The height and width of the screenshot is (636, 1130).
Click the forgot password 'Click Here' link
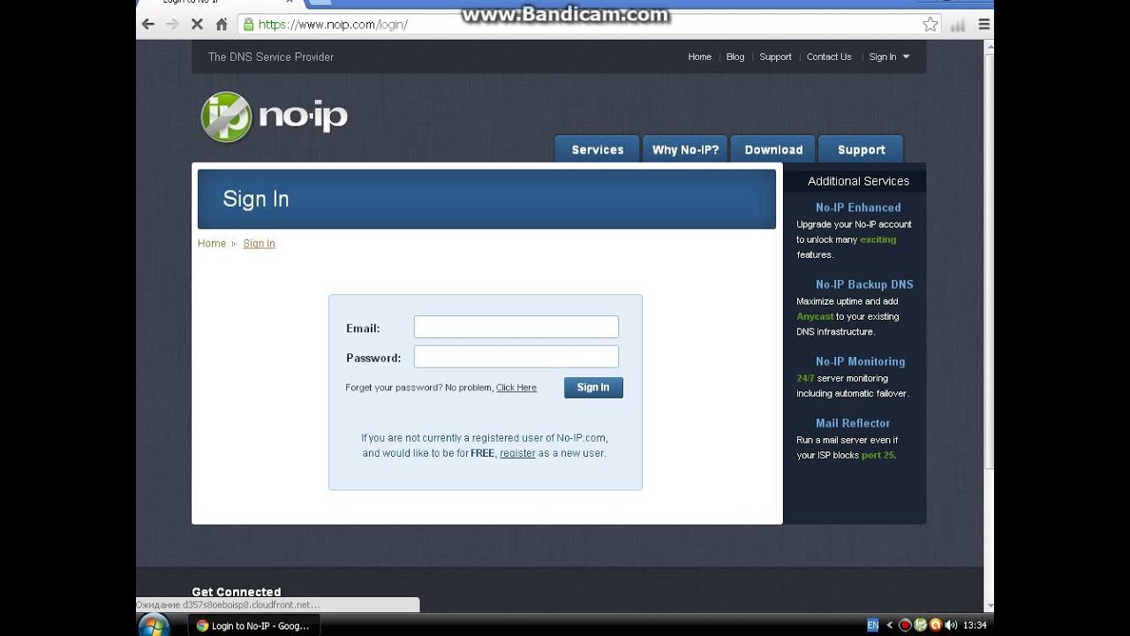point(516,388)
